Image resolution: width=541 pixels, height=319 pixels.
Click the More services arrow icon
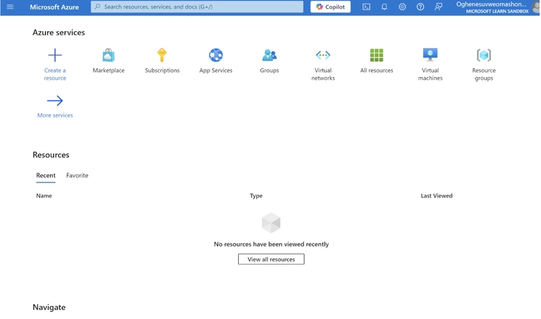55,101
